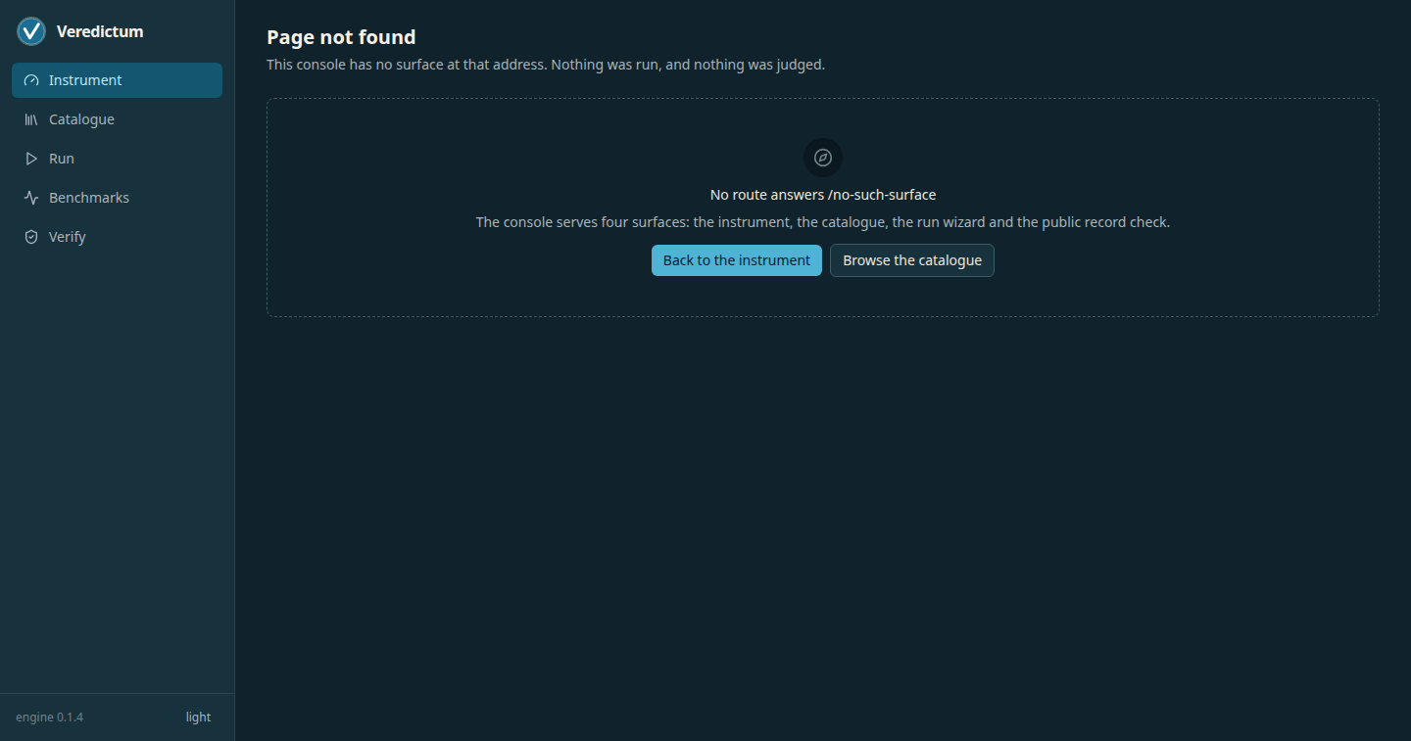Image resolution: width=1411 pixels, height=741 pixels.
Task: Switch theme using the light toggle
Action: pos(198,718)
